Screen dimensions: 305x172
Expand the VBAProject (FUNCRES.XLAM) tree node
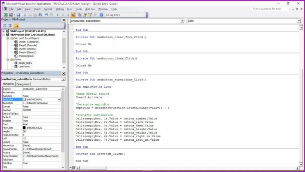pyautogui.click(x=3, y=31)
